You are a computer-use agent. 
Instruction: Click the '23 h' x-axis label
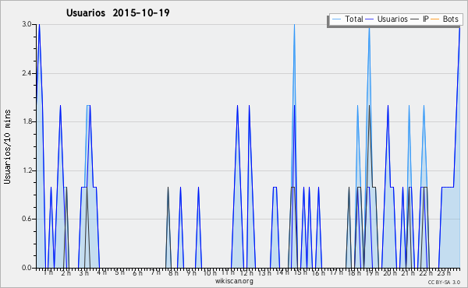[444, 272]
